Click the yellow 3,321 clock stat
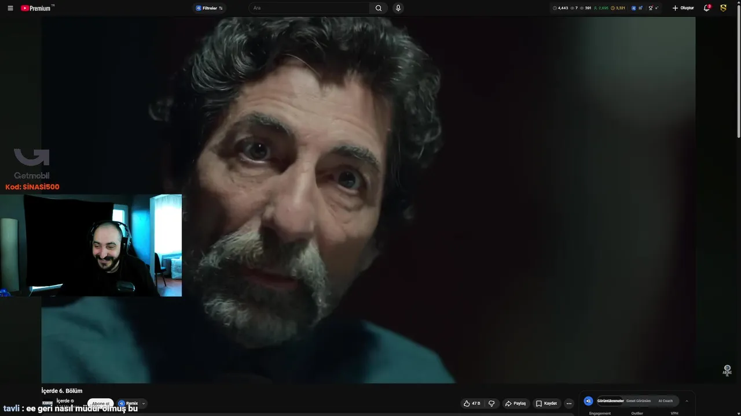 pos(618,8)
